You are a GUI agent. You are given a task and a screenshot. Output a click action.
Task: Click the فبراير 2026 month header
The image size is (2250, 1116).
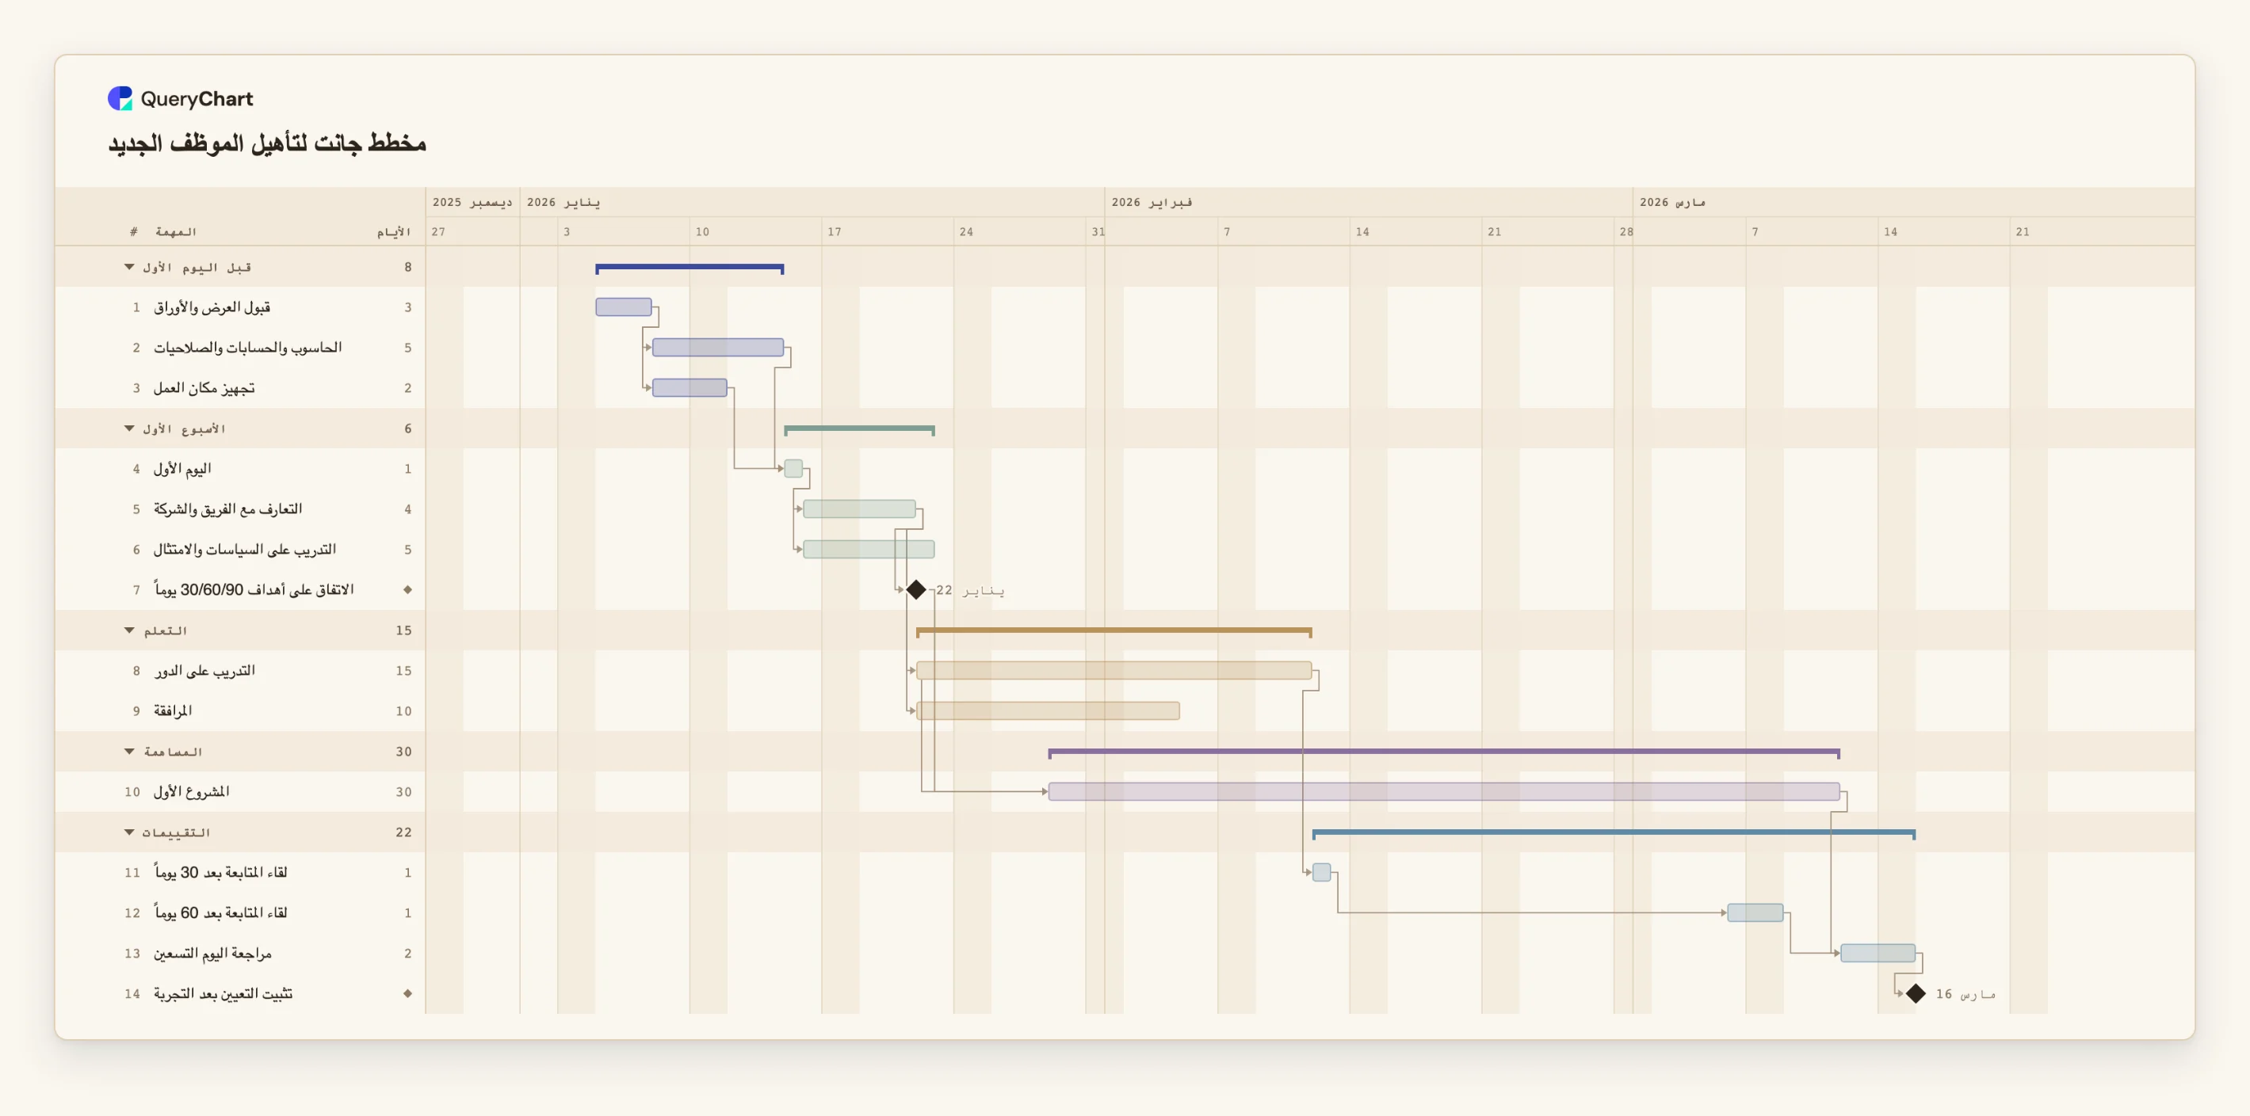[x=1152, y=202]
